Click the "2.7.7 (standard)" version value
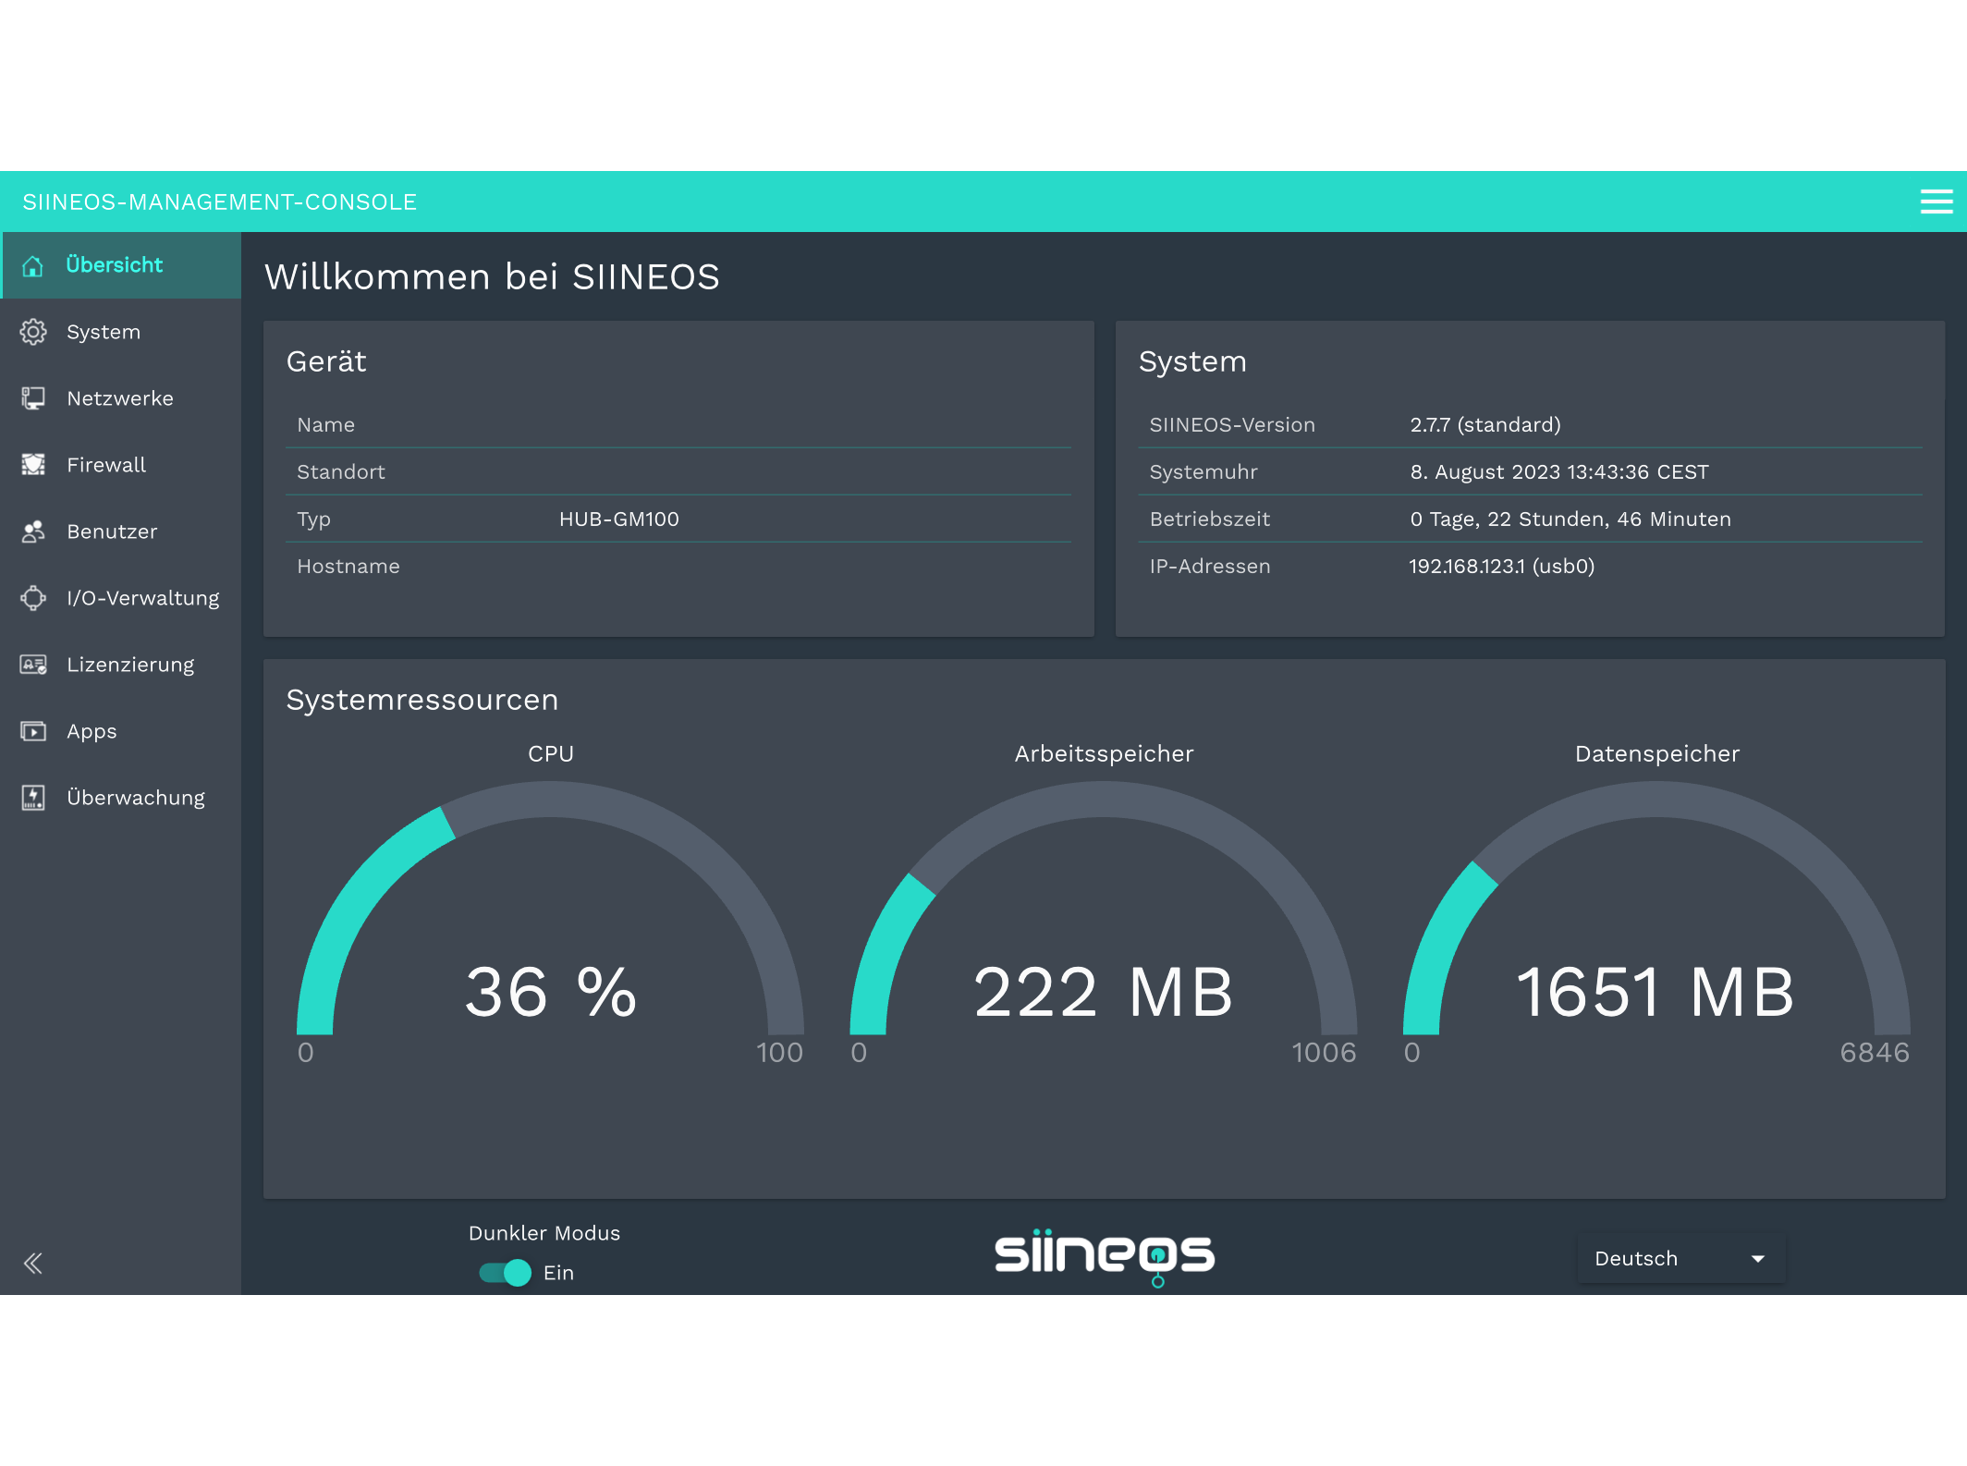Image resolution: width=1967 pixels, height=1466 pixels. 1485,425
